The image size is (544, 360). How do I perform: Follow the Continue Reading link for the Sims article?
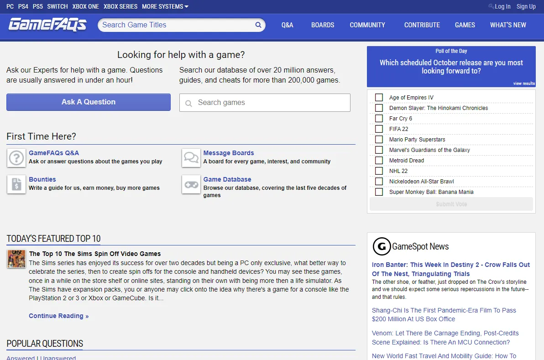point(58,316)
